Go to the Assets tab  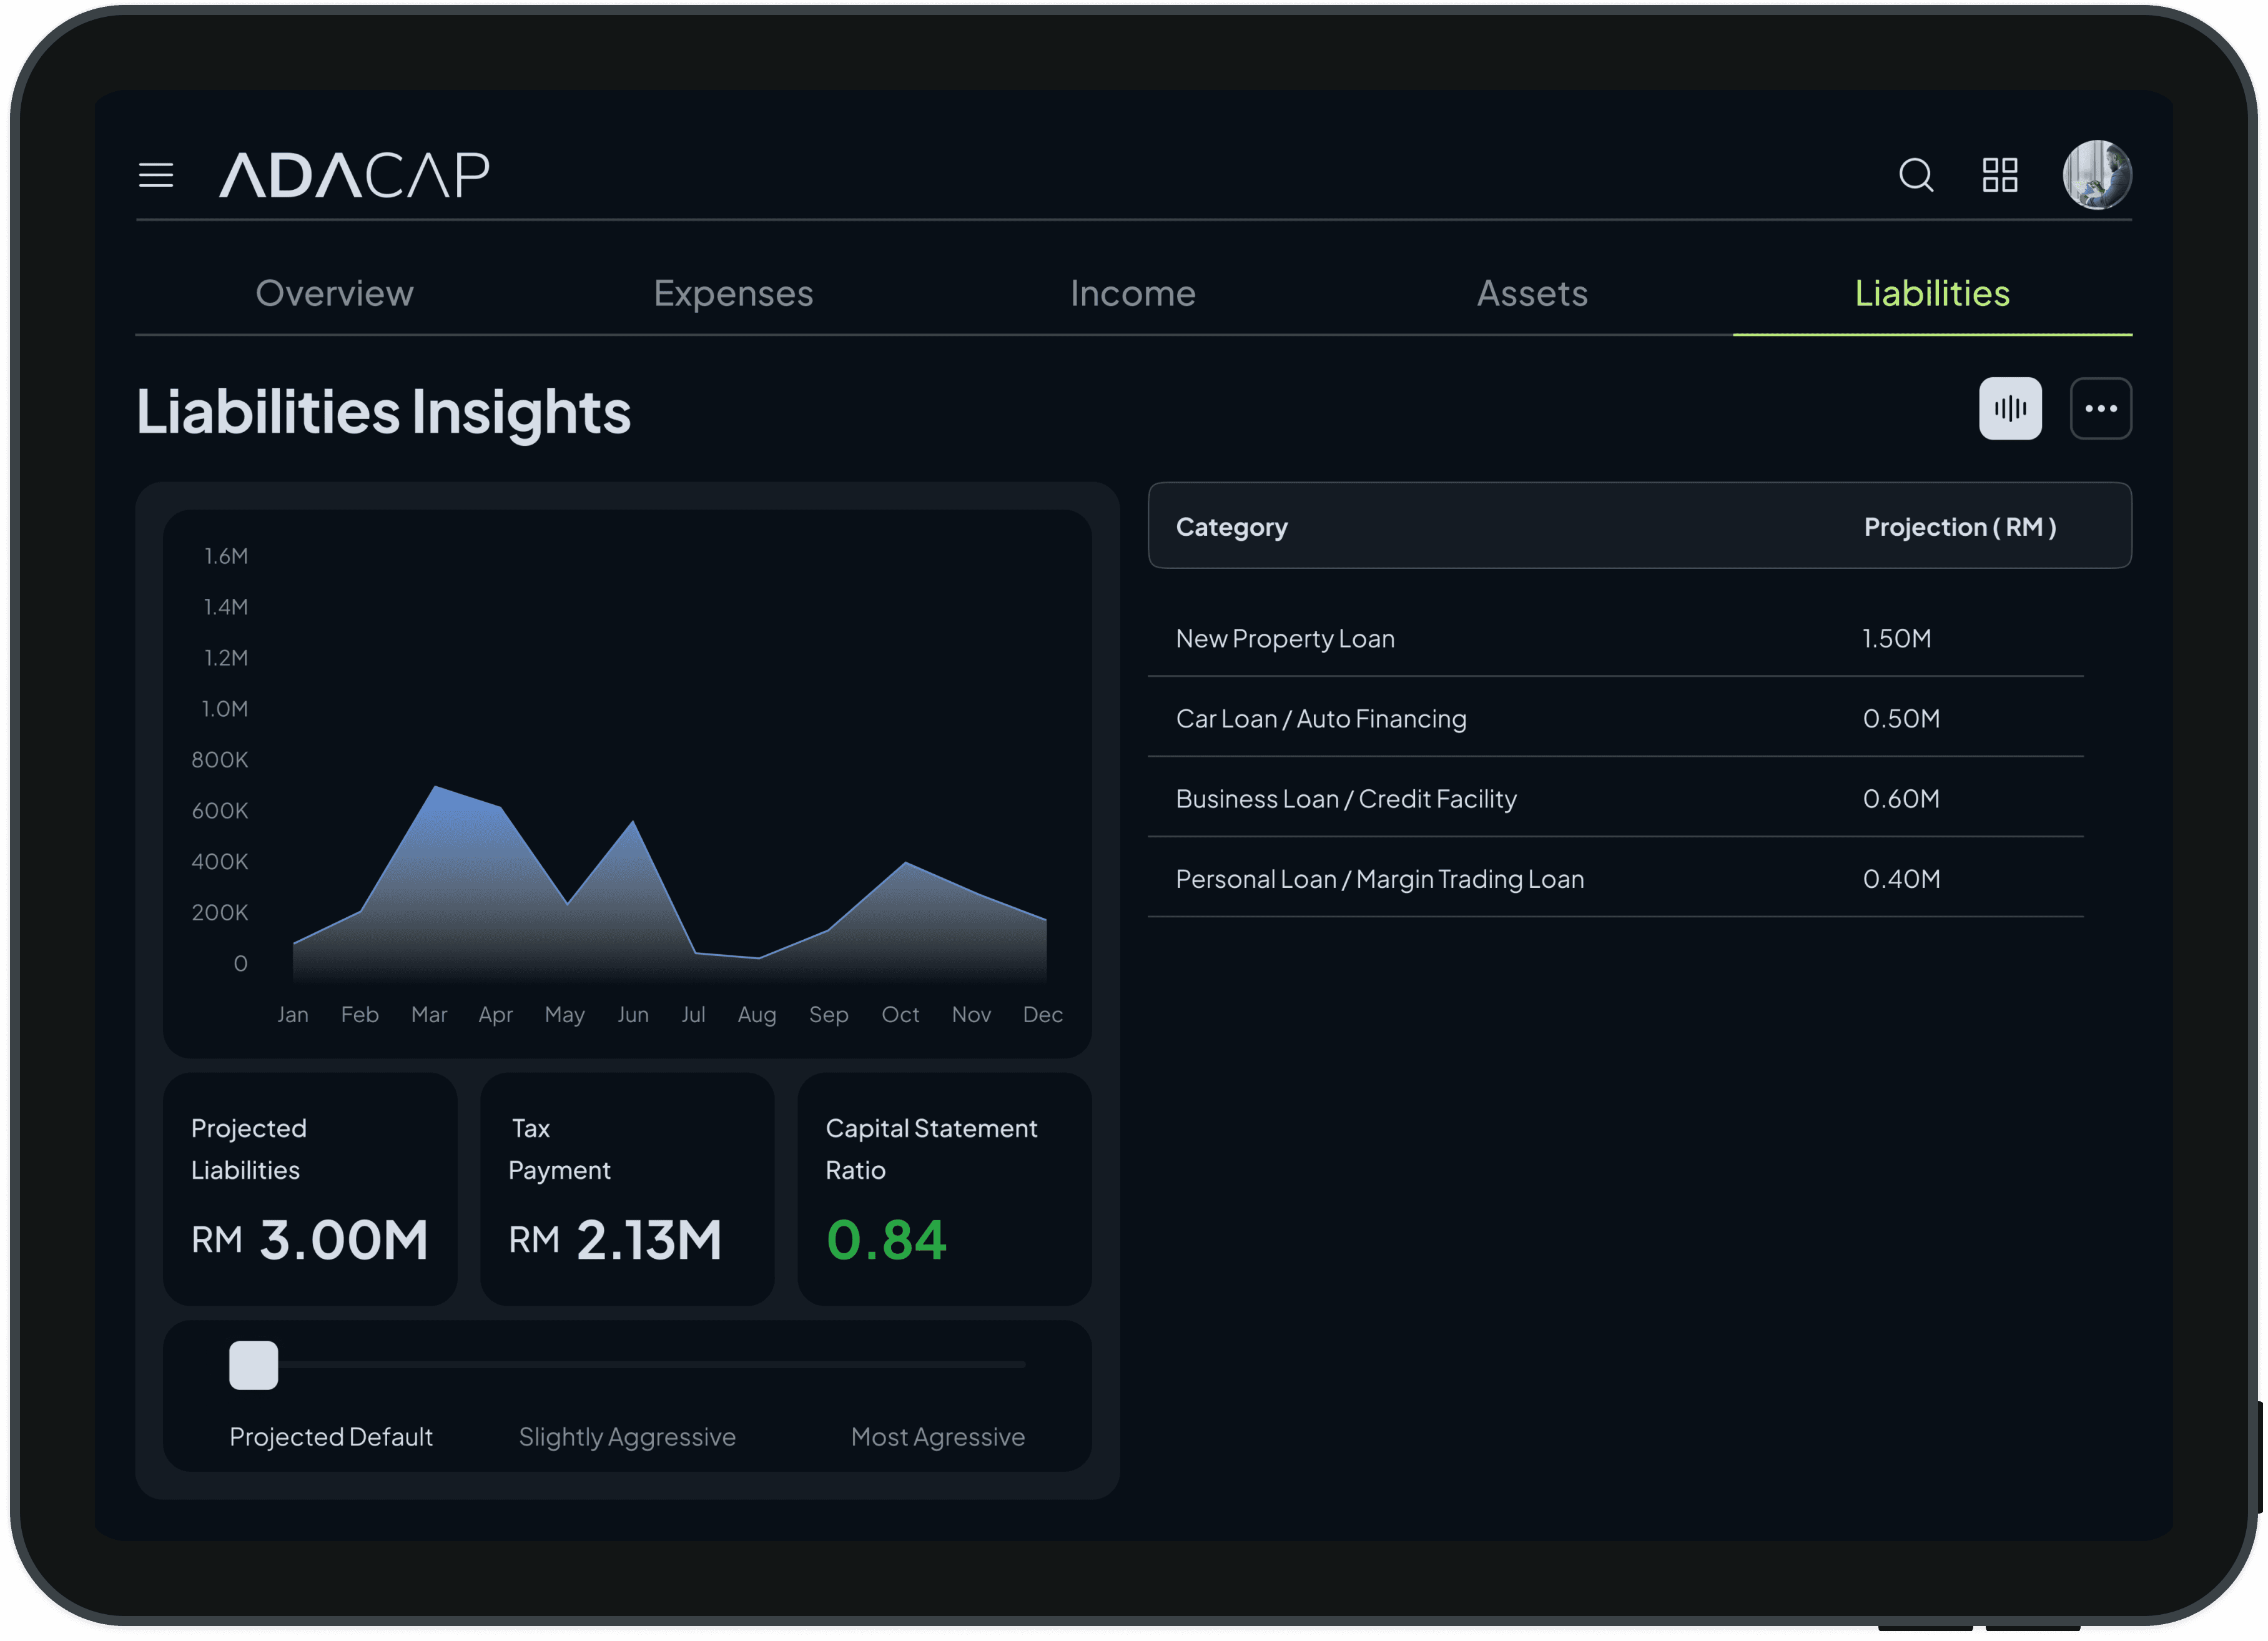pyautogui.click(x=1532, y=293)
